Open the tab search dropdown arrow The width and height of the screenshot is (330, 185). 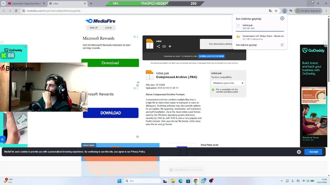tap(3, 4)
